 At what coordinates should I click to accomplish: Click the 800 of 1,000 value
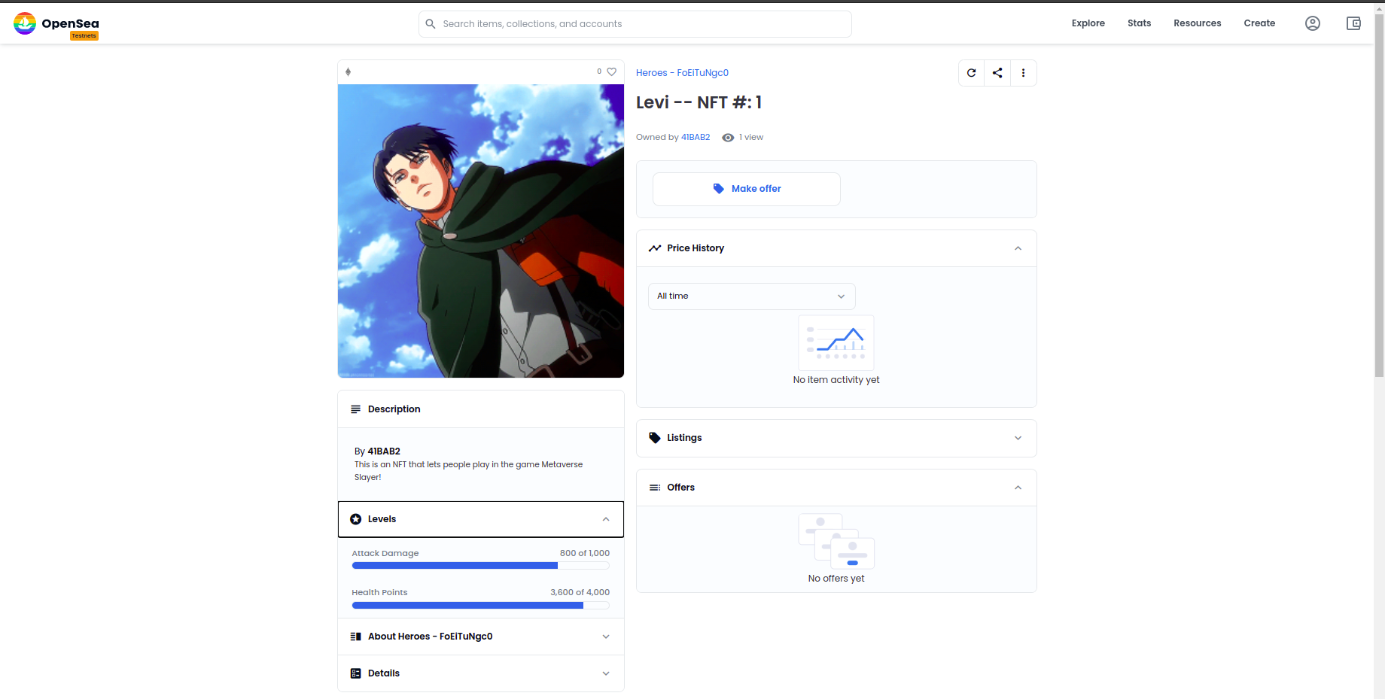click(585, 553)
